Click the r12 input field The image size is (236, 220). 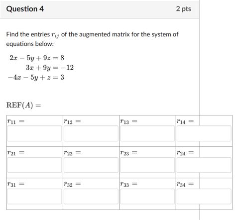(x=91, y=133)
